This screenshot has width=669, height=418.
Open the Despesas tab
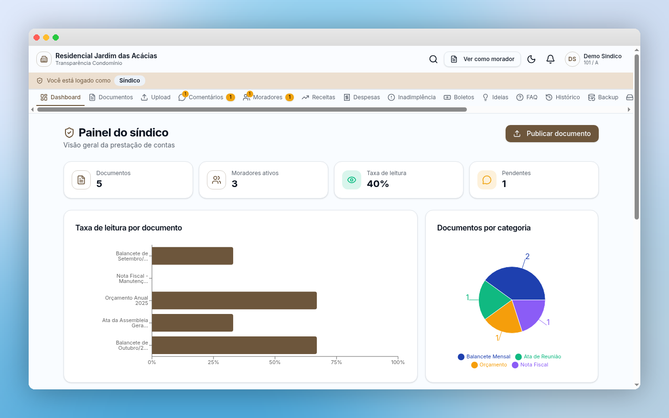(x=362, y=97)
